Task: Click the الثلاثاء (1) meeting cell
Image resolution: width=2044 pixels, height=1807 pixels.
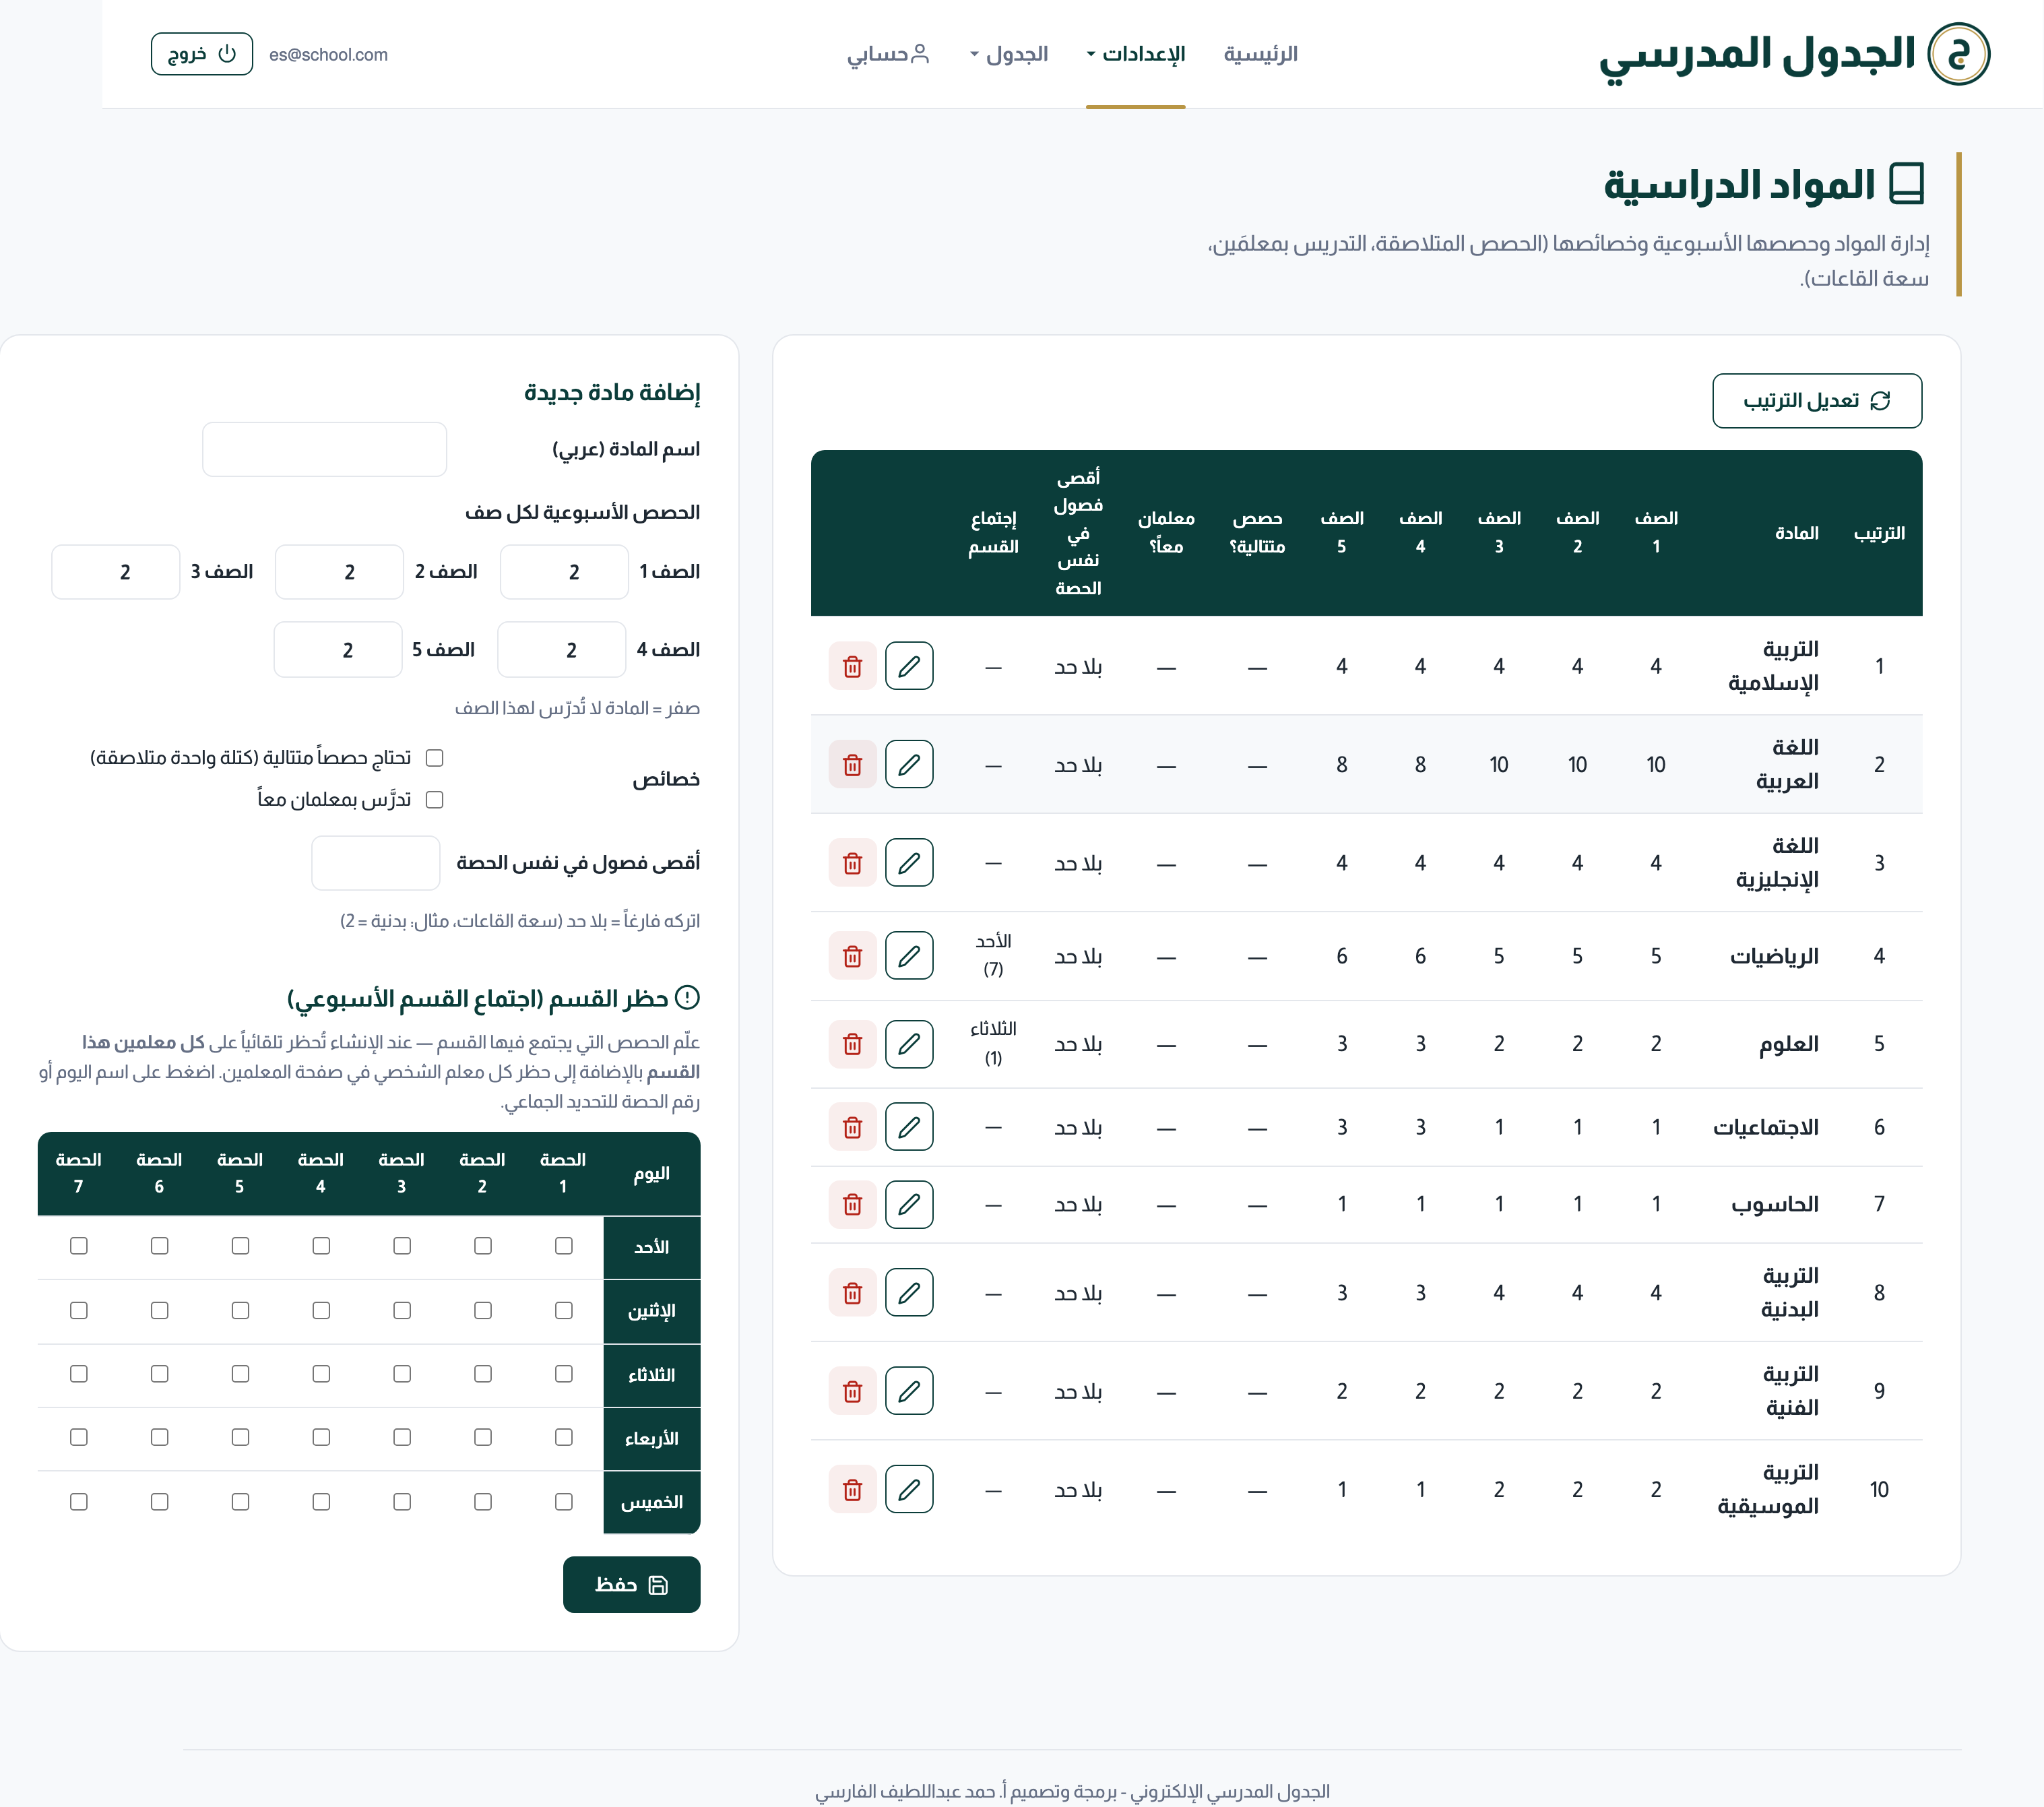Action: (x=993, y=1043)
